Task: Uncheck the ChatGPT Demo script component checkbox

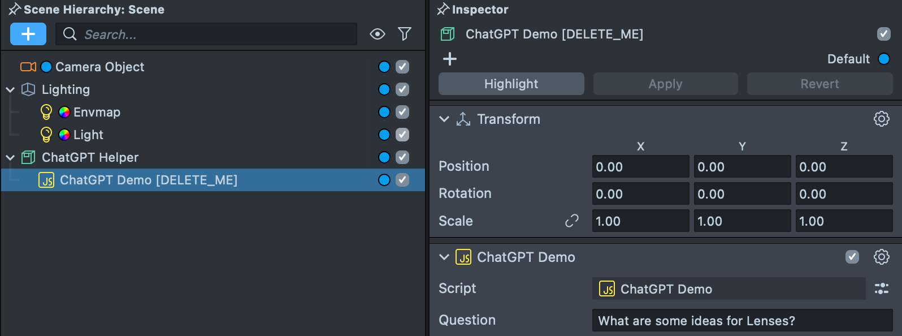Action: (x=852, y=257)
